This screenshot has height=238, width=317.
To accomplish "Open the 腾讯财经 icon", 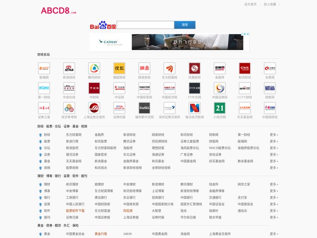I will coord(94,68).
